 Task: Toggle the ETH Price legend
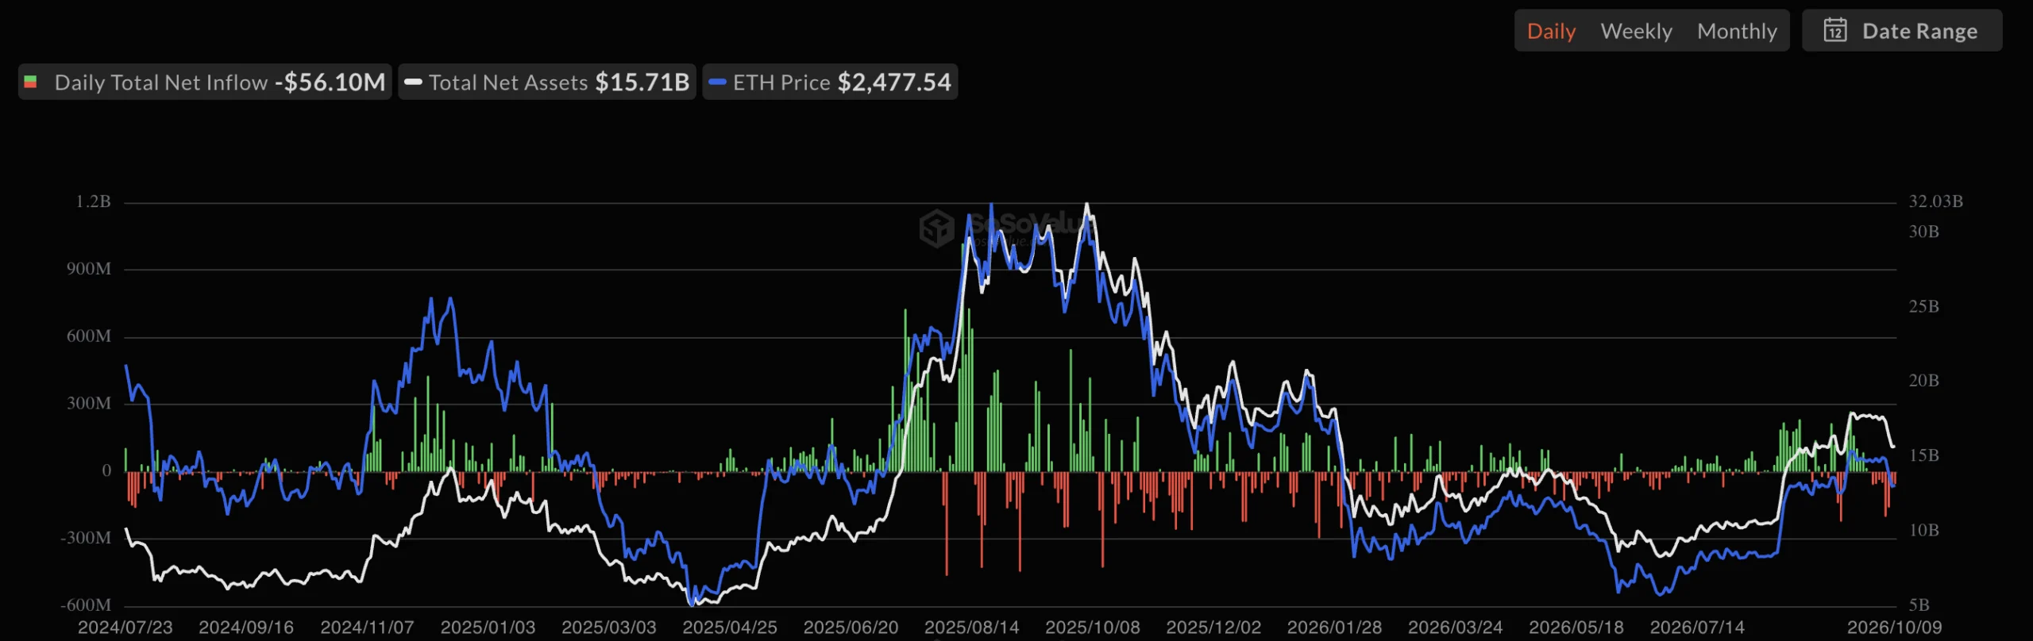click(x=830, y=82)
